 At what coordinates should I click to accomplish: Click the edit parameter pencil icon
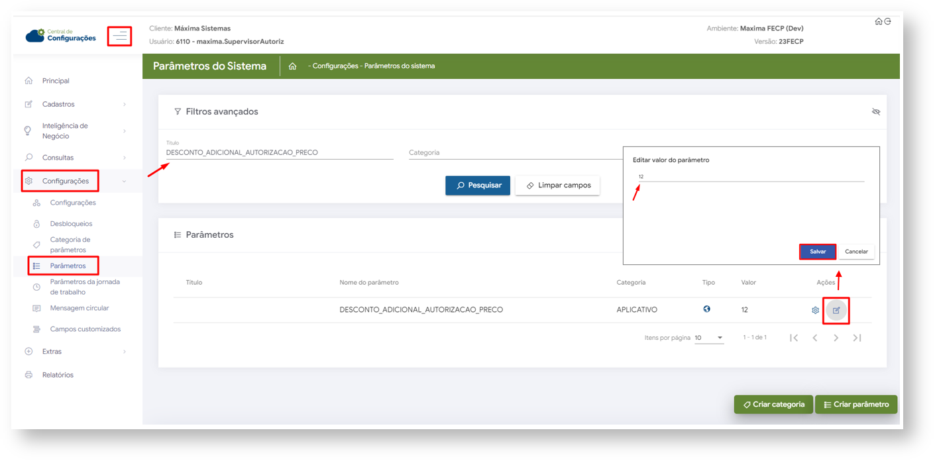click(x=836, y=310)
